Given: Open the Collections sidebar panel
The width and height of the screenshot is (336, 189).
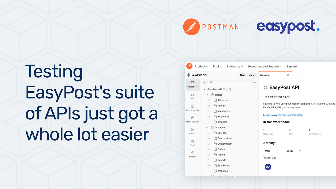Looking at the screenshot, I should pos(193,85).
